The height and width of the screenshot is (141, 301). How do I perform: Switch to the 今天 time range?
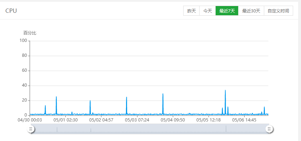(207, 11)
